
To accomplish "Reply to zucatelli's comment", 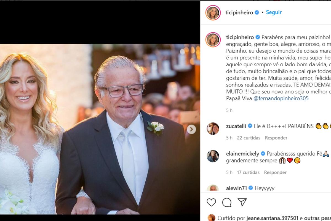I will [276, 138].
